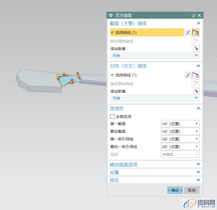217x210 pixels.
Task: Click the 添加新集 icon for guide curves
Action: (x=196, y=91)
